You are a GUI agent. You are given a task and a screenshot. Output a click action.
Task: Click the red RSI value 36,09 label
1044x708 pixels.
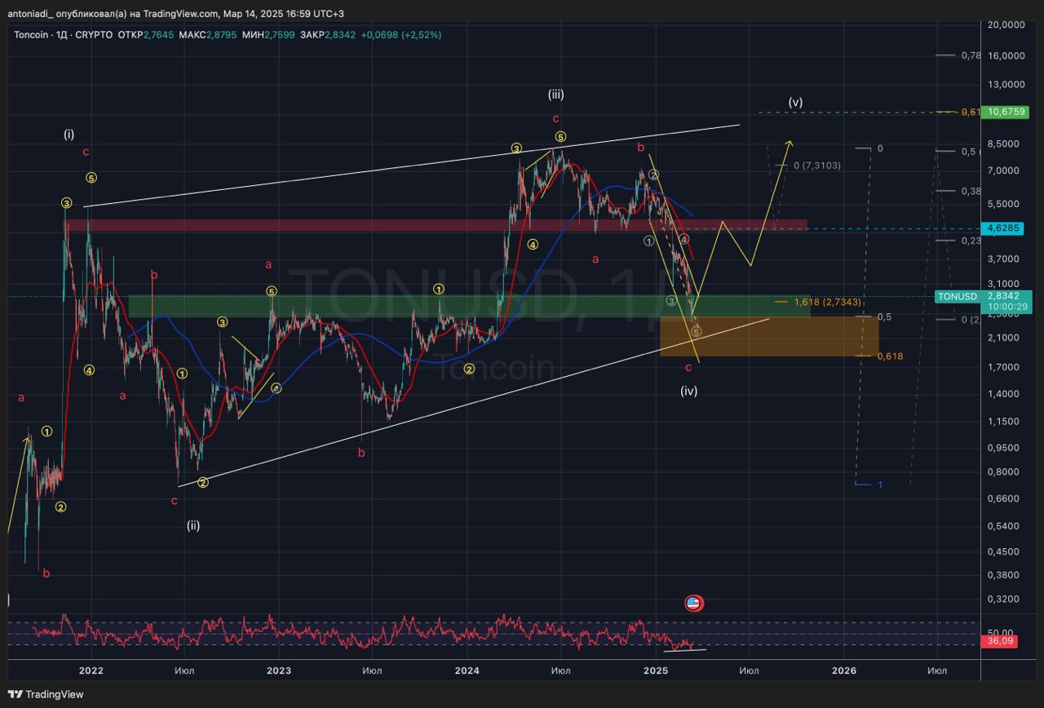[x=1000, y=642]
